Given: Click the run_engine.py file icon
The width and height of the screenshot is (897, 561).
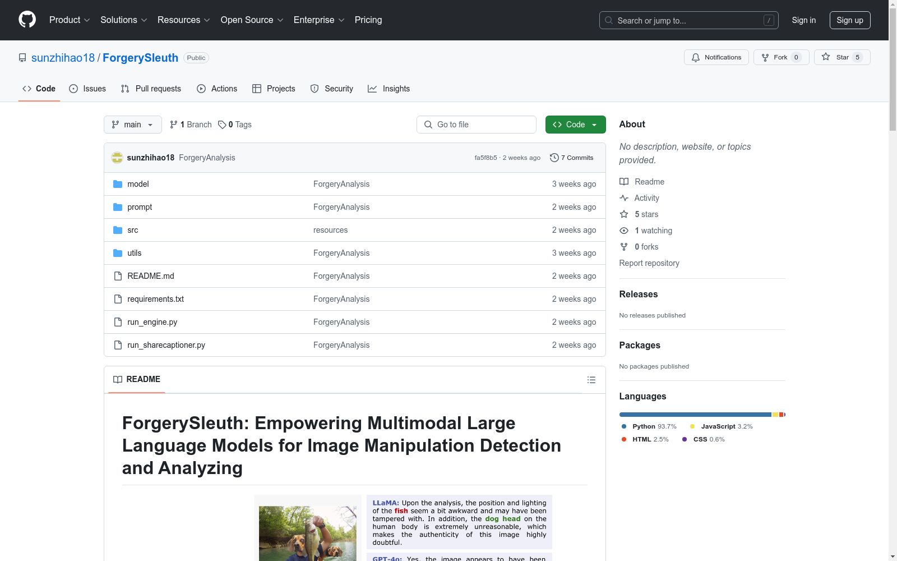Looking at the screenshot, I should click(118, 322).
